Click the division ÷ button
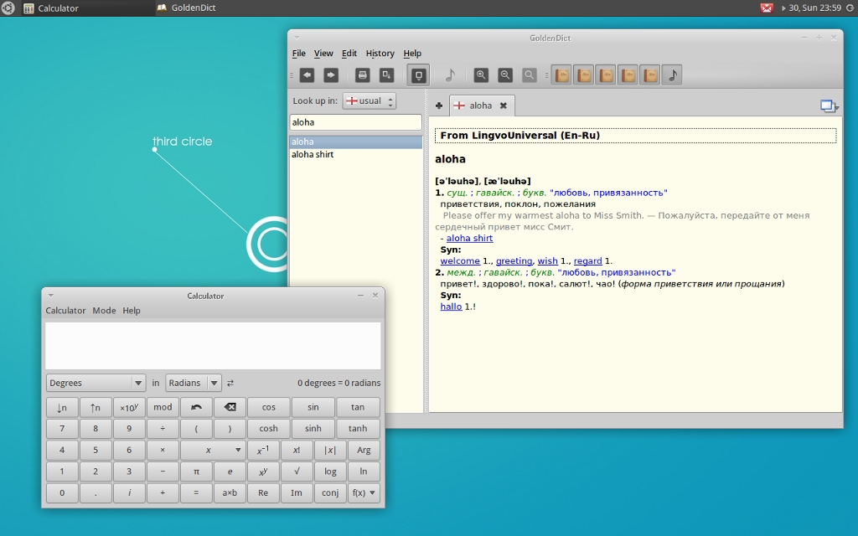 [x=163, y=428]
